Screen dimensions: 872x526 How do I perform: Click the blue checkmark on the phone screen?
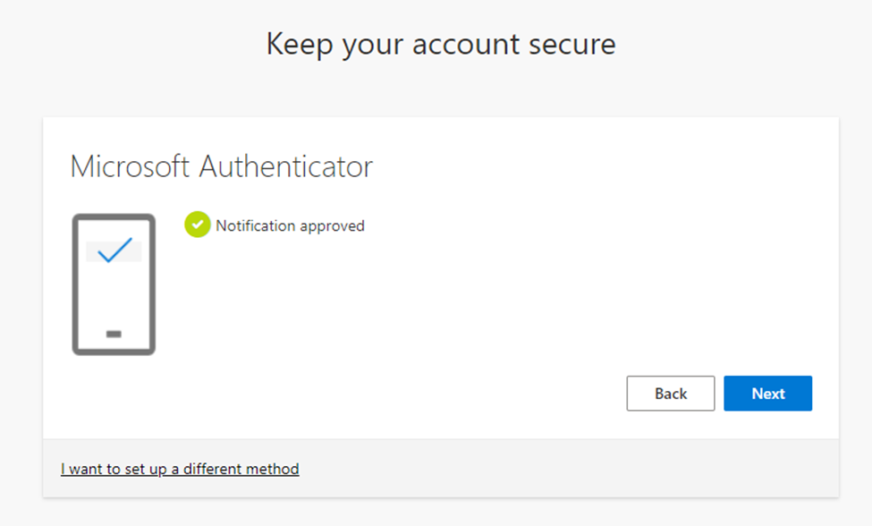[x=114, y=250]
